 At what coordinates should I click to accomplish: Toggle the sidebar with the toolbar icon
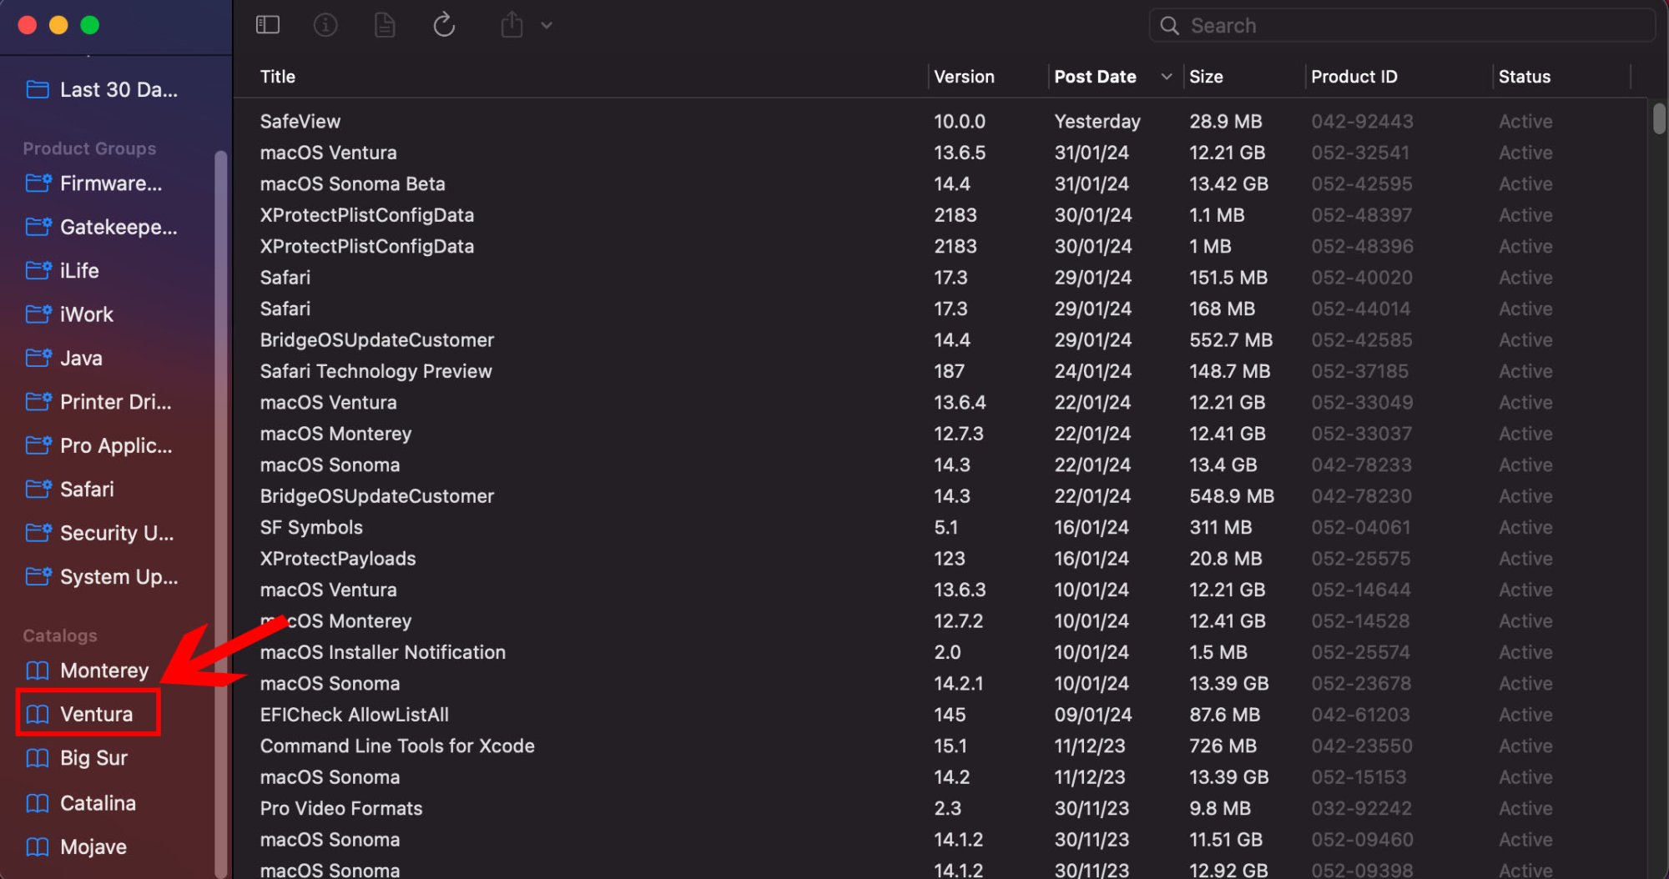click(267, 25)
